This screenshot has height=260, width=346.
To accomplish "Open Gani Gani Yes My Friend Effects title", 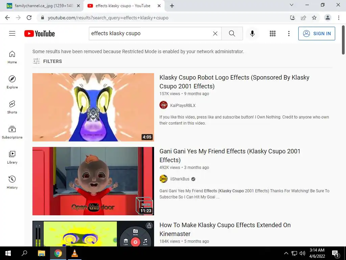I will [230, 155].
